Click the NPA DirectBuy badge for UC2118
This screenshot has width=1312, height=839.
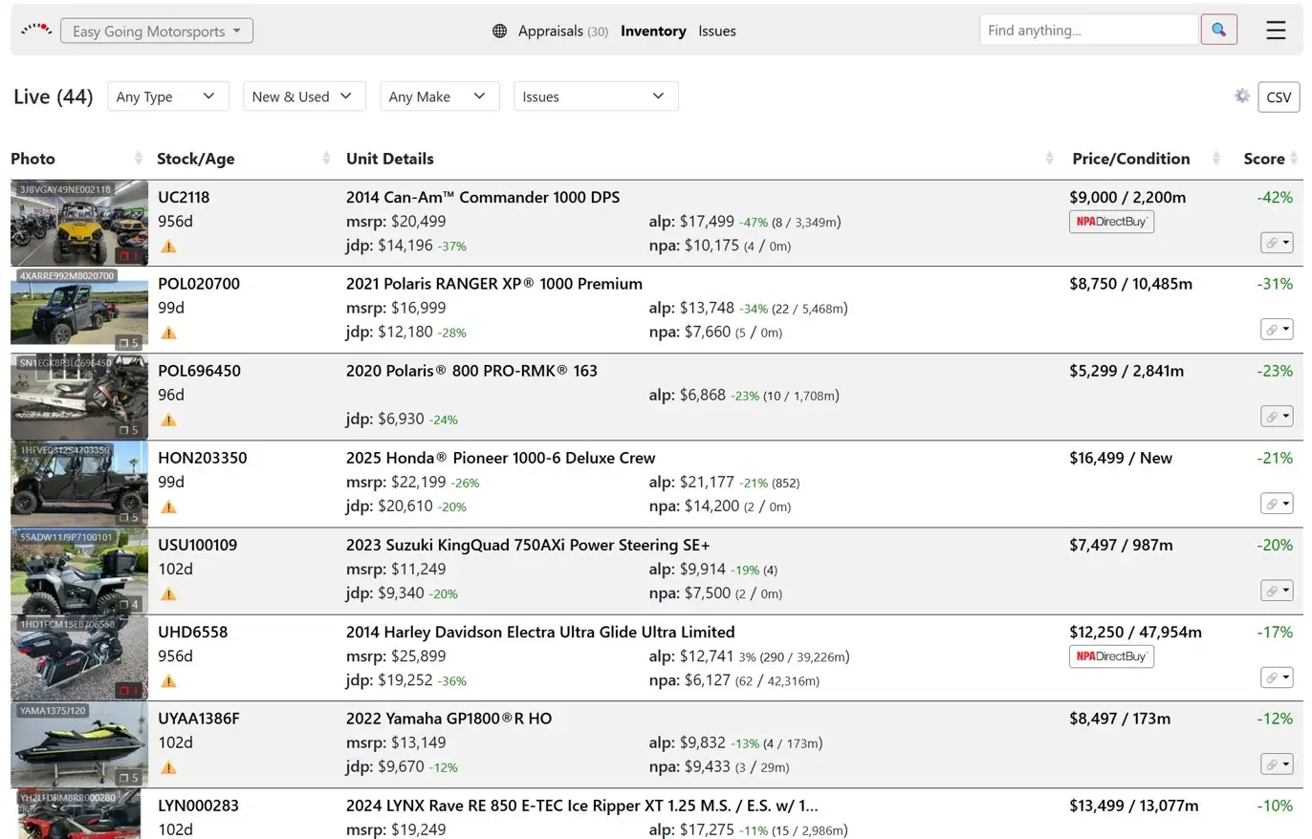1111,222
